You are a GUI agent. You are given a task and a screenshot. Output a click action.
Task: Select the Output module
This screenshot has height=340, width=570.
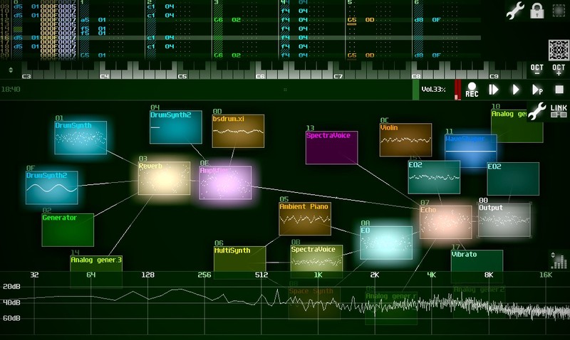tap(504, 221)
